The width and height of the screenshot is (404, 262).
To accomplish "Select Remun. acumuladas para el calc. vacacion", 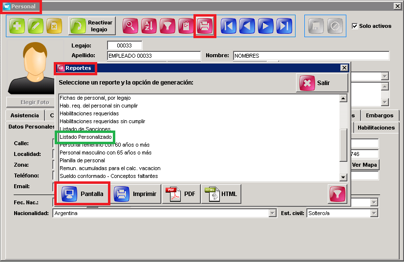I will tap(110, 168).
